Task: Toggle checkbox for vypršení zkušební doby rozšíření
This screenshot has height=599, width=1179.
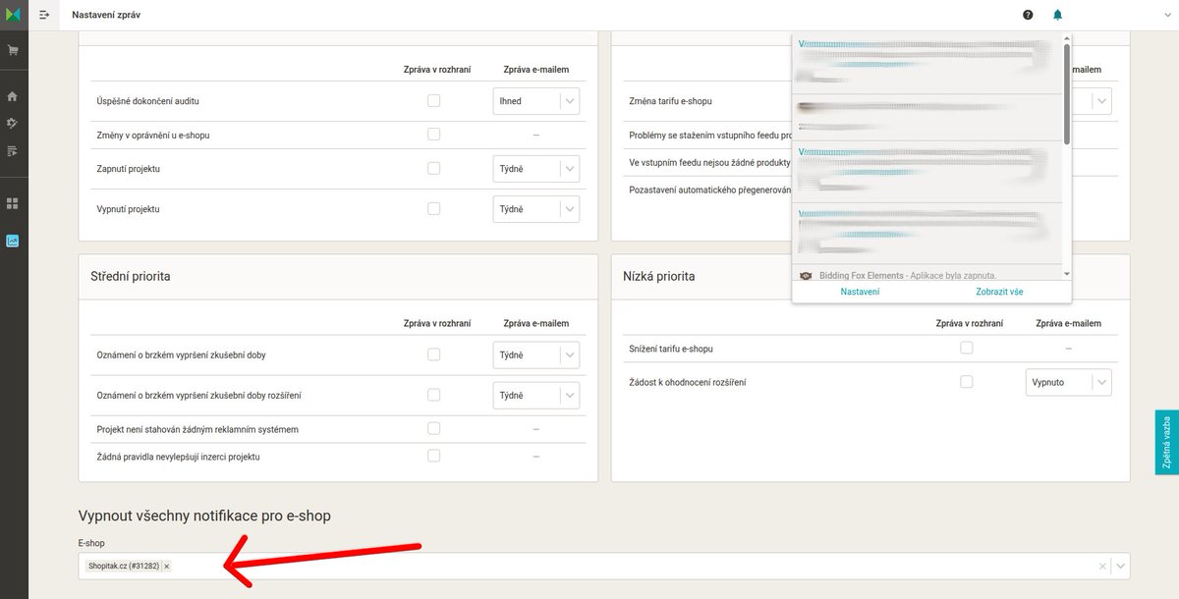Action: pyautogui.click(x=433, y=395)
